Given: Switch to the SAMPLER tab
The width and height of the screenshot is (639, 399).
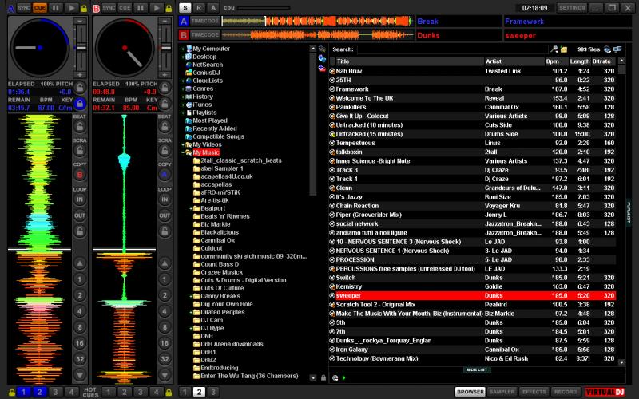Looking at the screenshot, I should [502, 392].
